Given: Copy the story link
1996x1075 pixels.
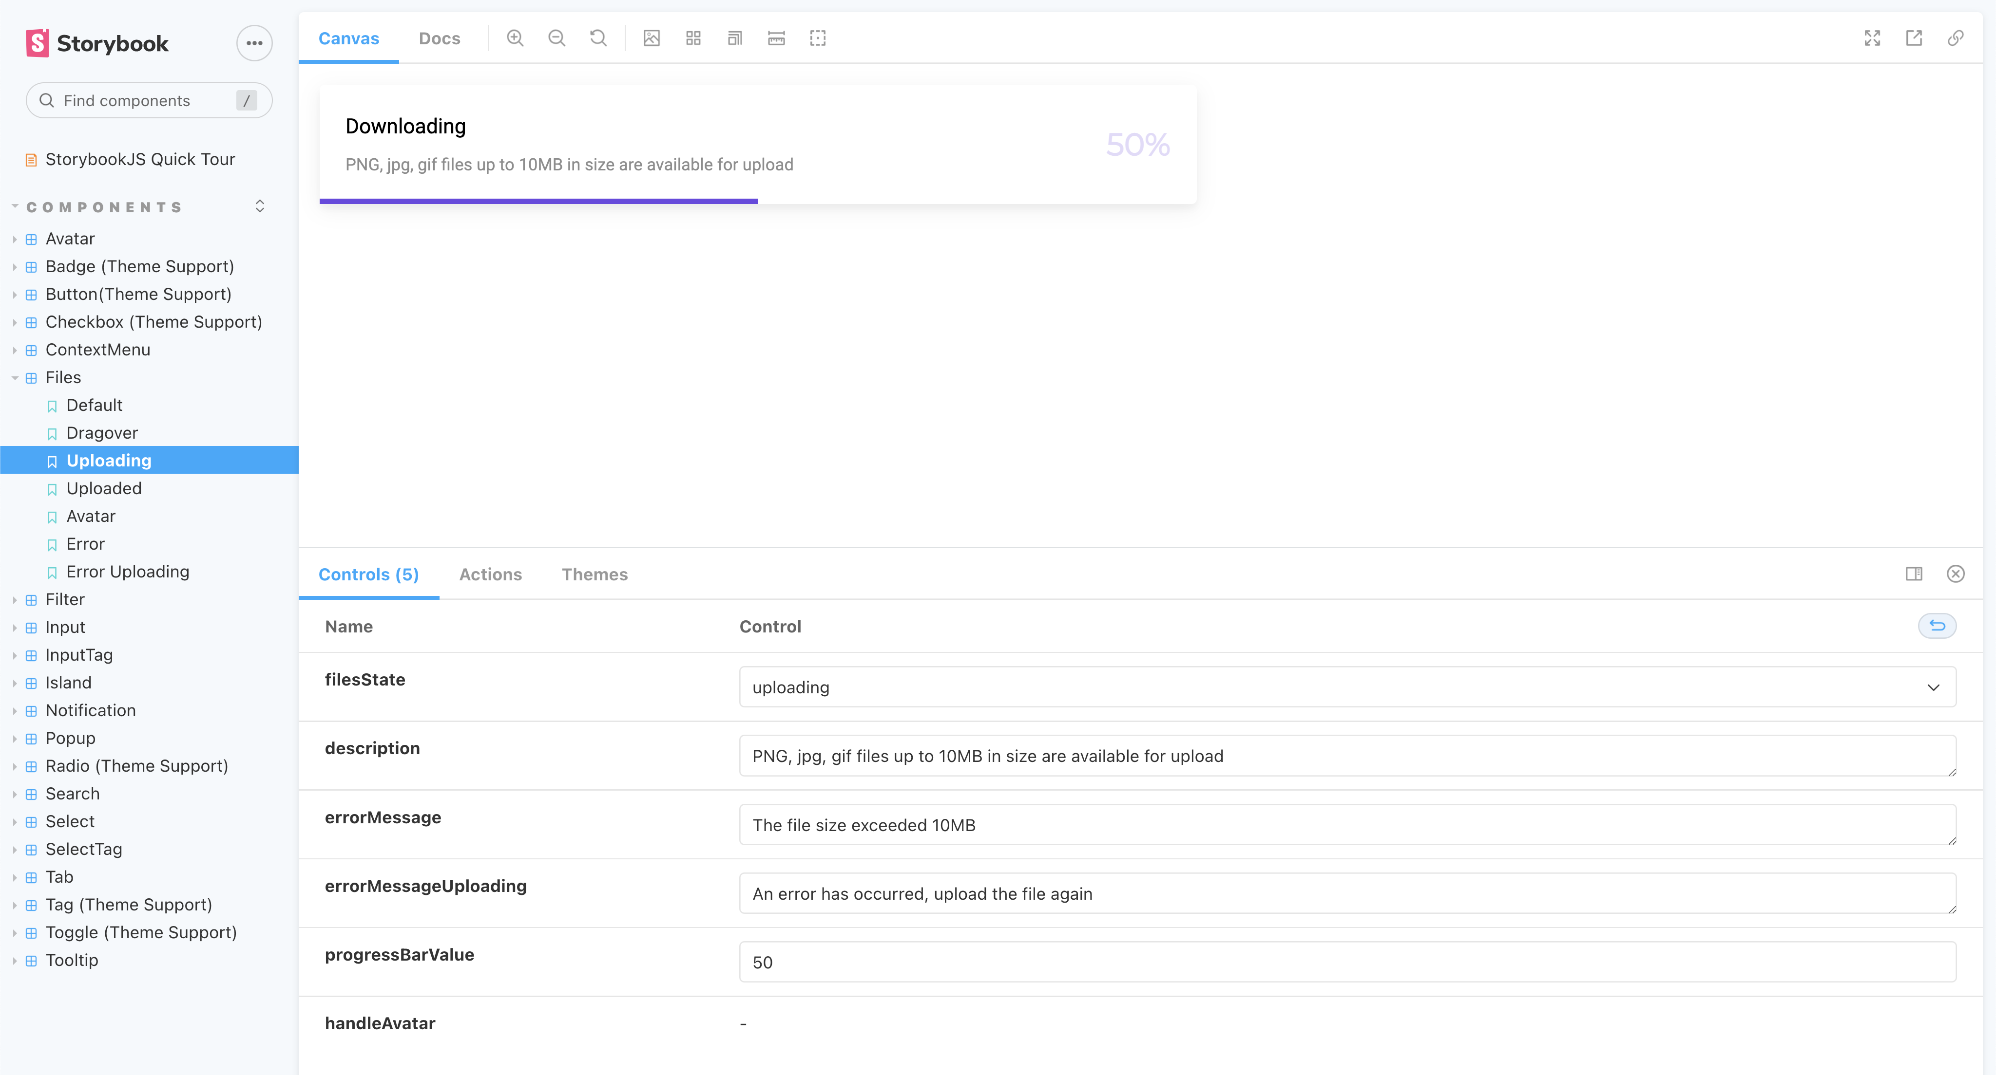Looking at the screenshot, I should [x=1955, y=37].
